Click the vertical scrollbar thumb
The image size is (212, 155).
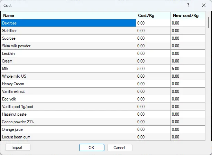pos(209,22)
